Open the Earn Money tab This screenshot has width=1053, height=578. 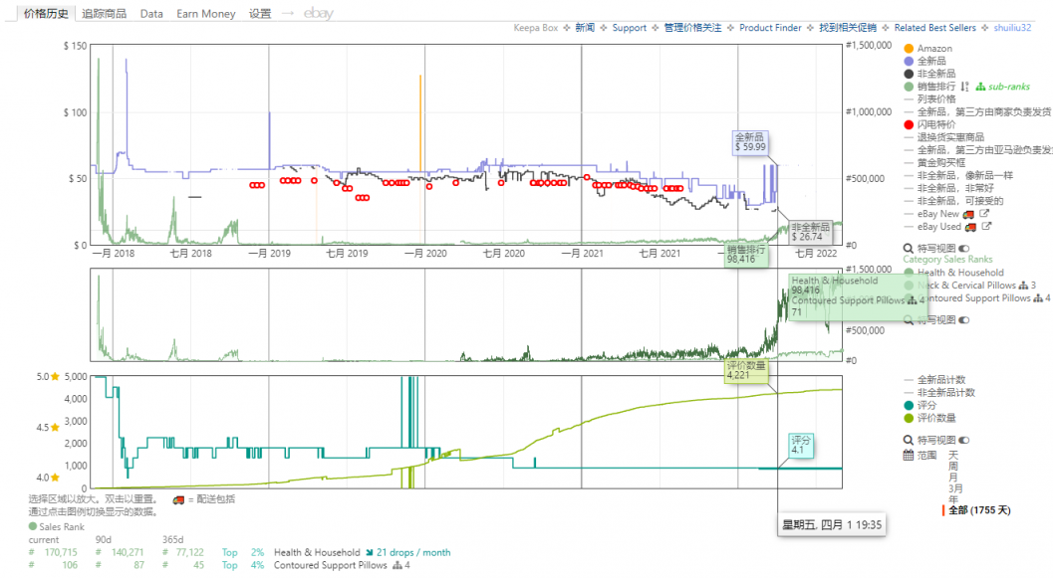205,13
